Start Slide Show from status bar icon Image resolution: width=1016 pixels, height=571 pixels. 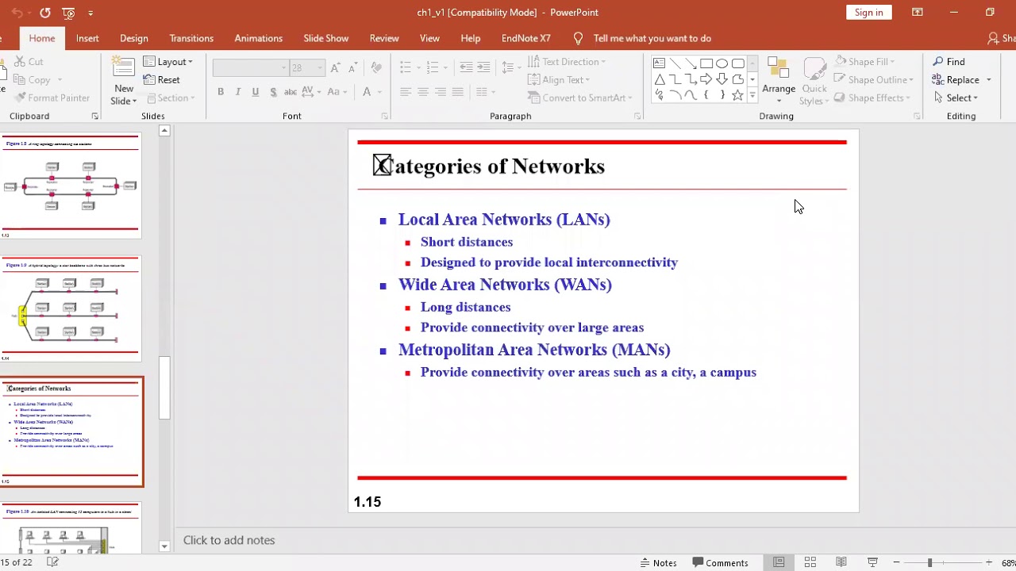872,562
